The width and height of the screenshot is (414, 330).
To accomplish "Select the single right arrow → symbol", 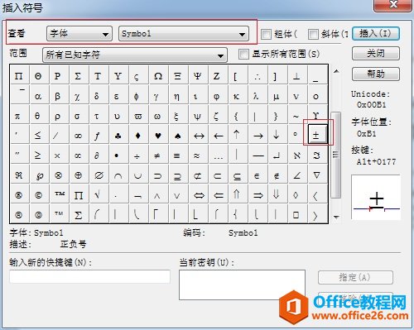I will (258, 134).
